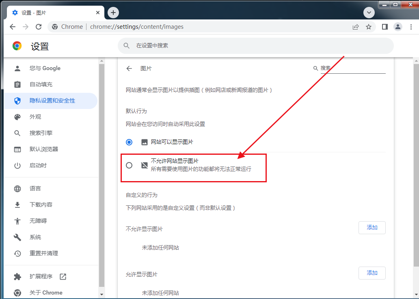Click the sidebar scrollbar up arrow

pos(102,61)
